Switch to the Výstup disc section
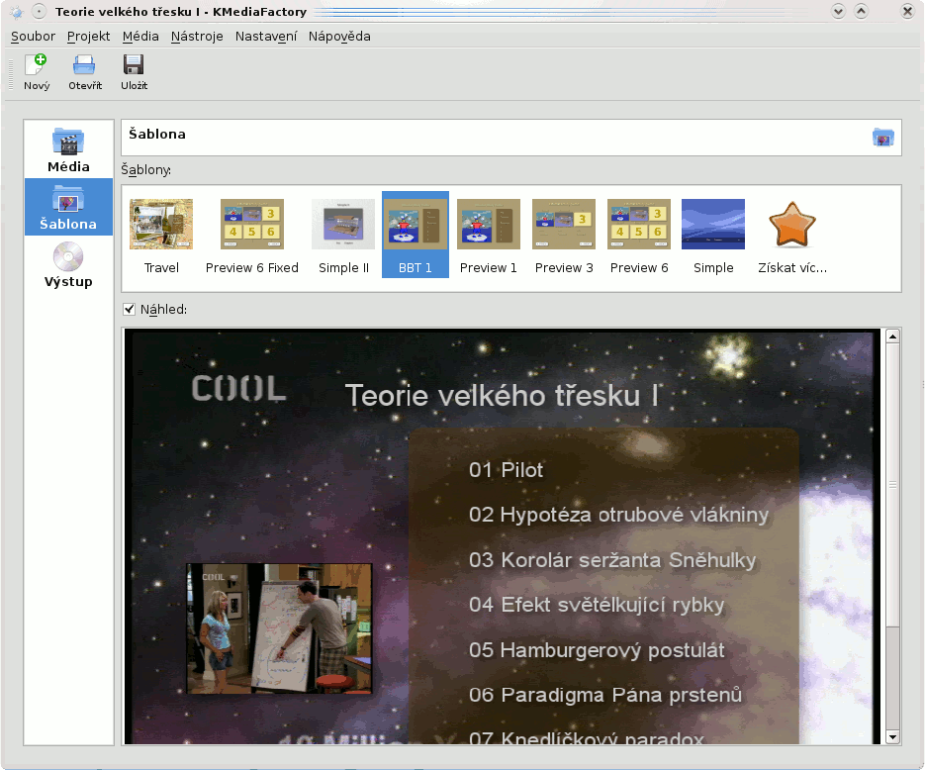The height and width of the screenshot is (770, 925). [x=68, y=265]
